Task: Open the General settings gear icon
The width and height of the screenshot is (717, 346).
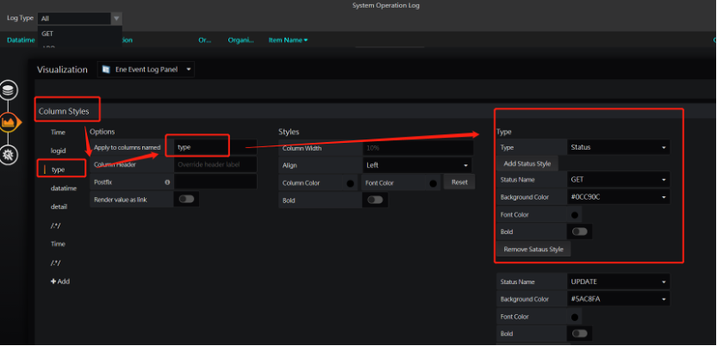Action: [9, 155]
